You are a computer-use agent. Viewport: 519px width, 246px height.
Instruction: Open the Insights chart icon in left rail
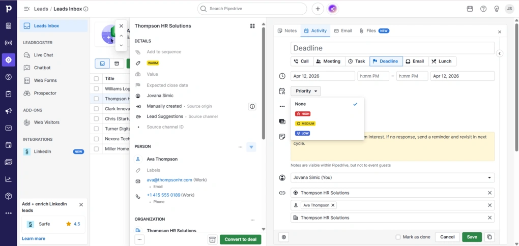(9, 179)
